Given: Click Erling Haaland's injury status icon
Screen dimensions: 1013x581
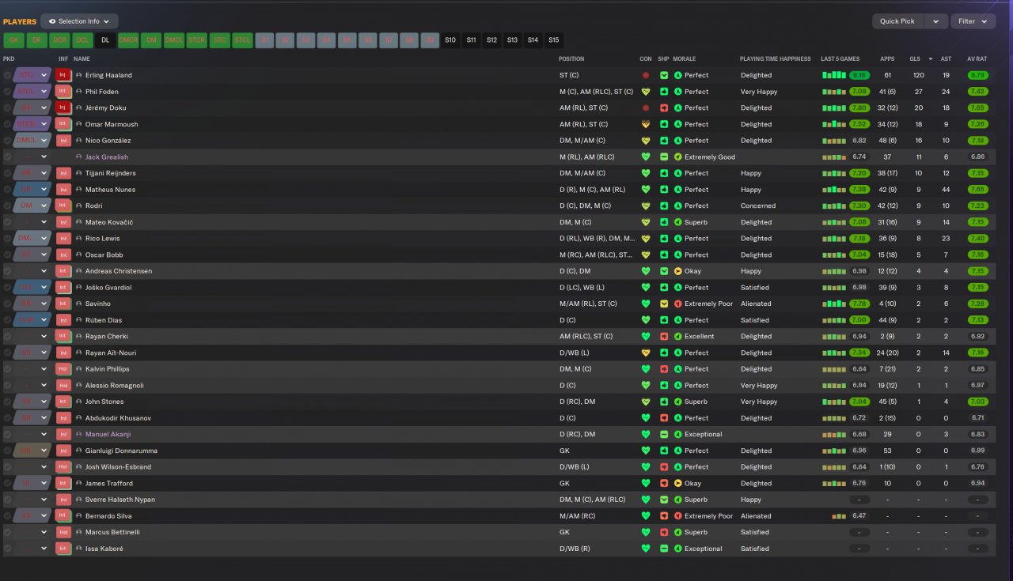Looking at the screenshot, I should click(x=63, y=75).
